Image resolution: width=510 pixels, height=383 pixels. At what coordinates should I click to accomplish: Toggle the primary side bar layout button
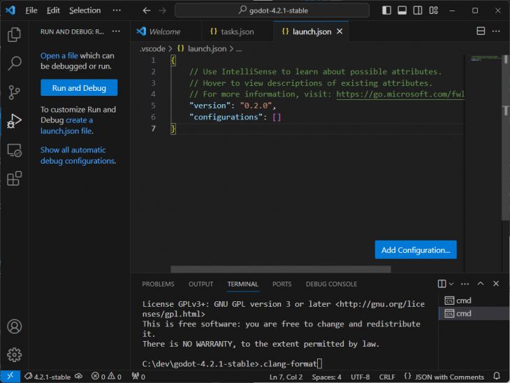pyautogui.click(x=388, y=10)
